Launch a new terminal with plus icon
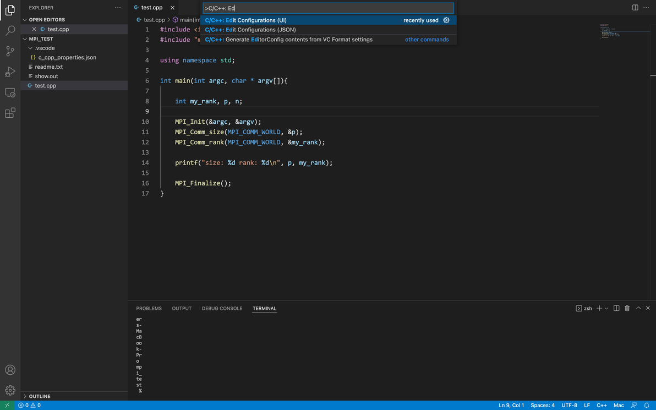Image resolution: width=656 pixels, height=410 pixels. click(599, 308)
